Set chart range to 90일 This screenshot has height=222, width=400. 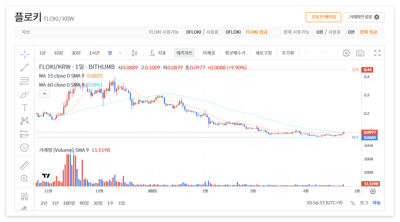(x=84, y=203)
